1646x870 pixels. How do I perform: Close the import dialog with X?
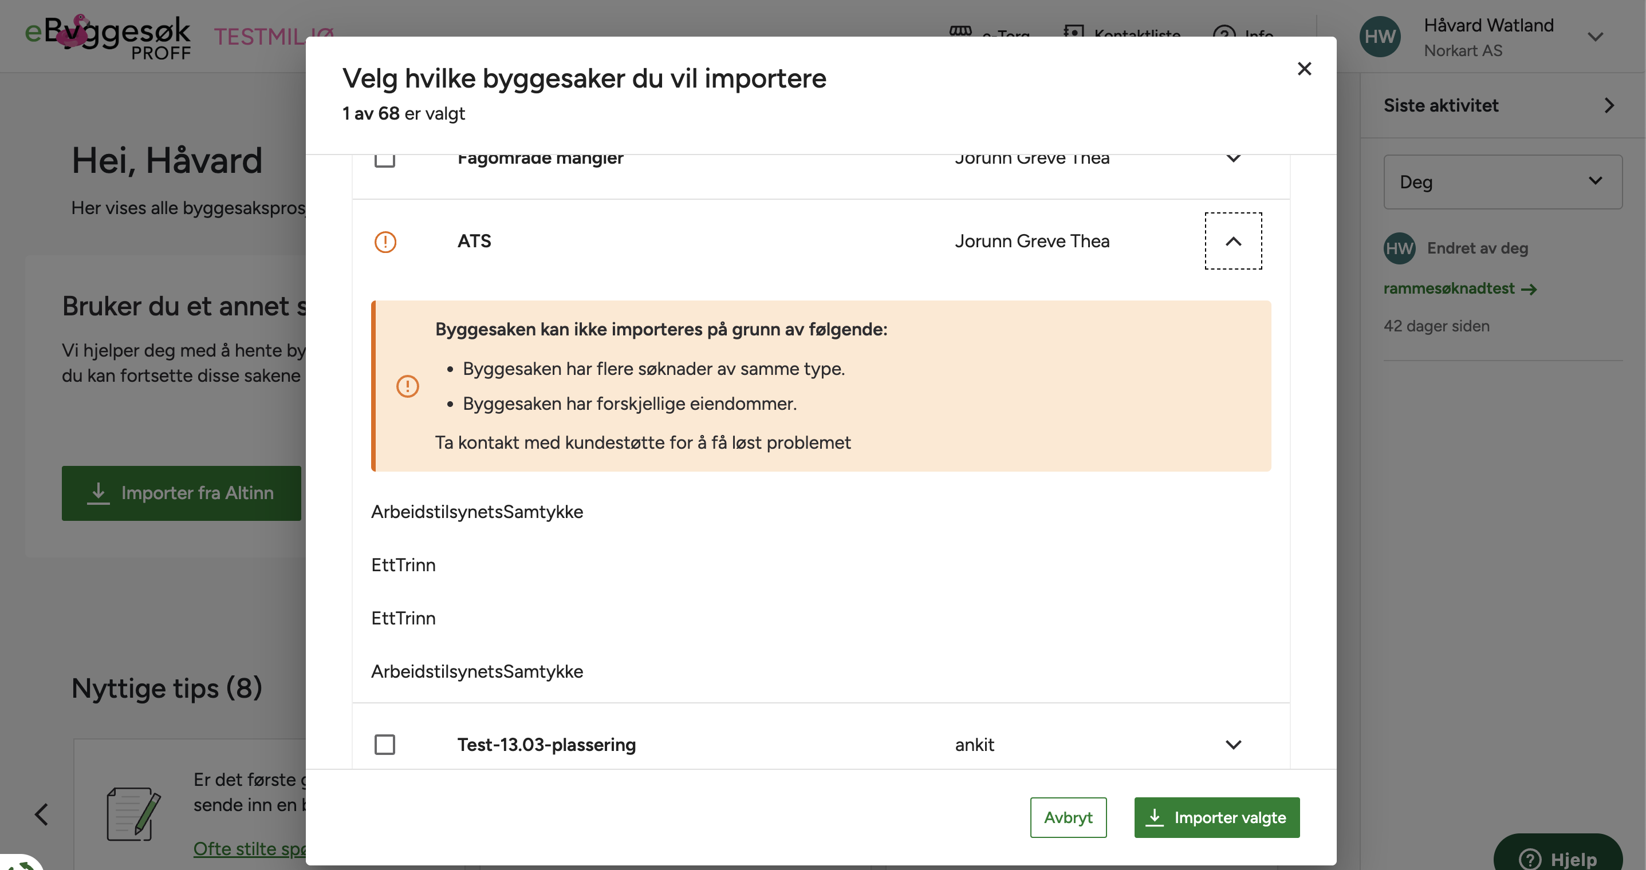coord(1304,68)
